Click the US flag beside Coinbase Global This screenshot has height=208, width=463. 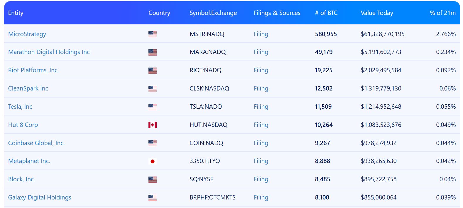click(x=153, y=143)
